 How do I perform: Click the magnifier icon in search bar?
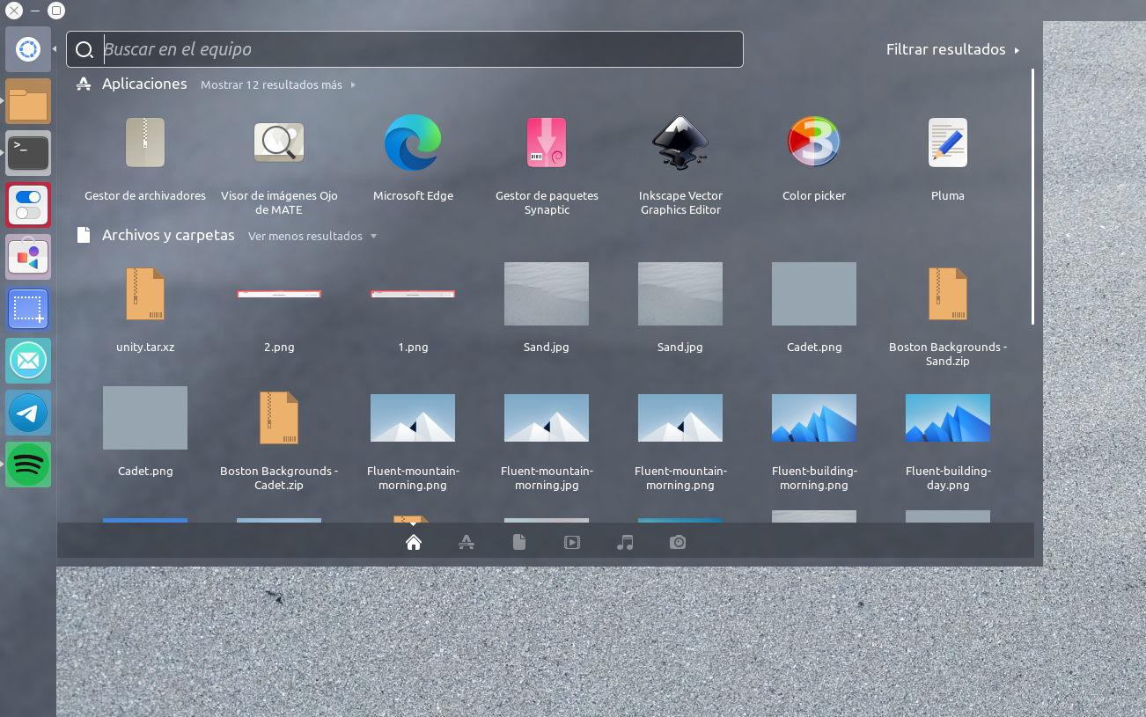[x=84, y=50]
